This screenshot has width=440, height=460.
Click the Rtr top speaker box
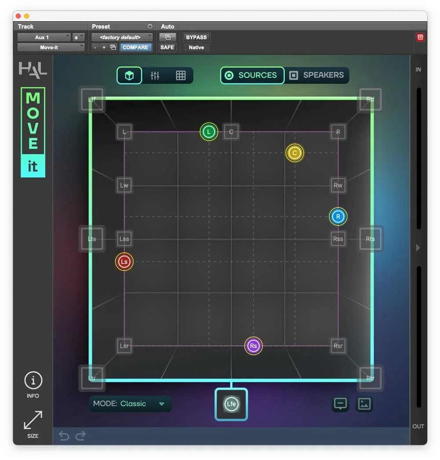point(370,378)
